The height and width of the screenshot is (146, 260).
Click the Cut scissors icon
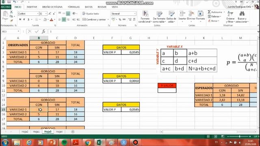pyautogui.click(x=11, y=12)
